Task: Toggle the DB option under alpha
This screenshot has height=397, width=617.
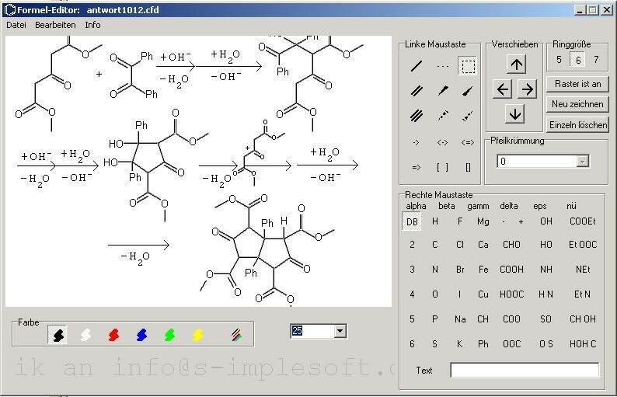Action: tap(412, 221)
